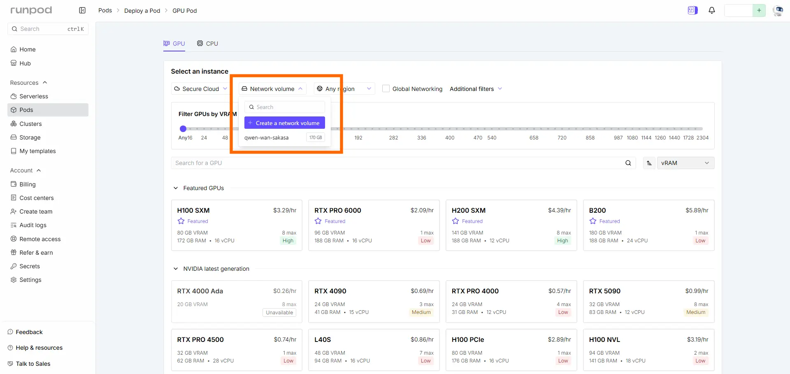
Task: Select the L40S GPU card
Action: point(374,350)
